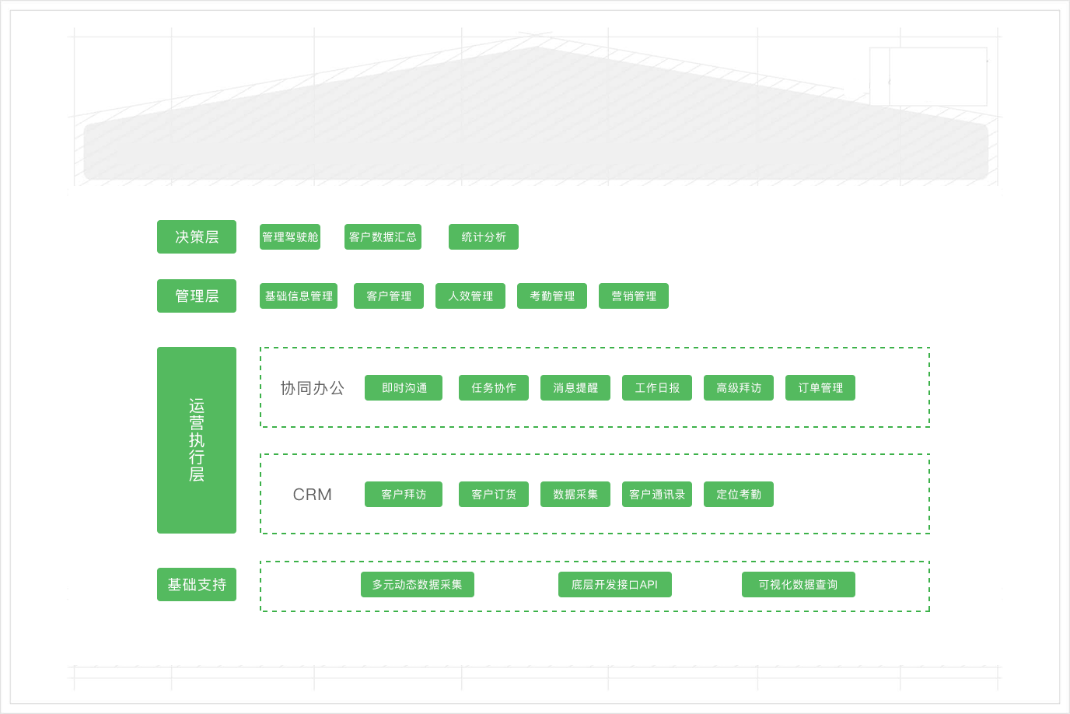Screen dimensions: 1070x714
Task: Select 基础信息管理 block
Action: [x=298, y=296]
